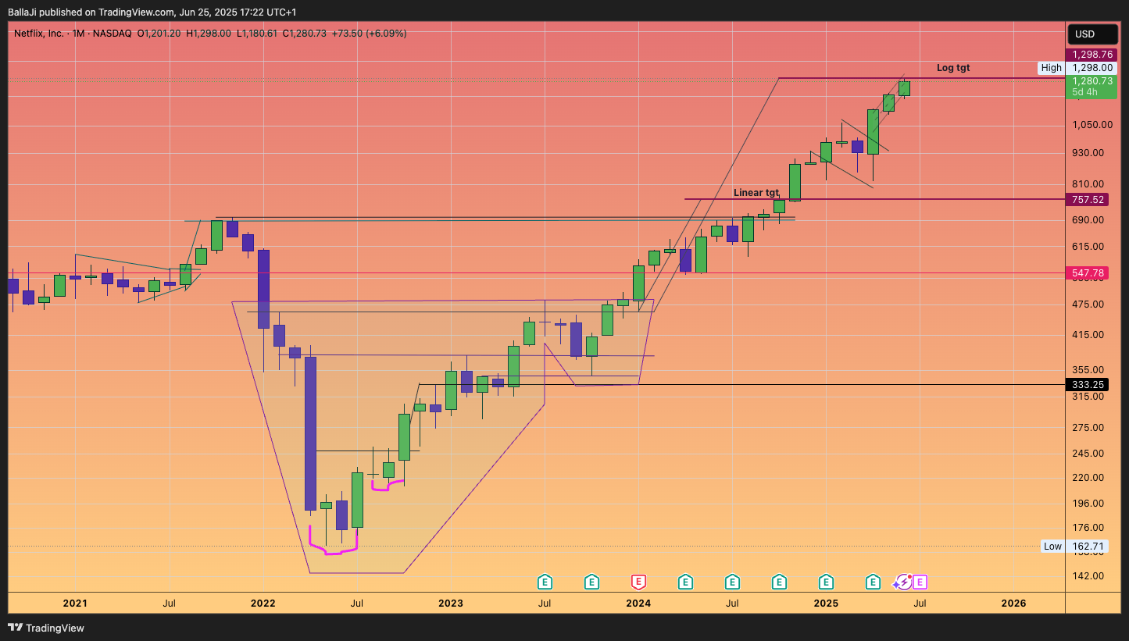The width and height of the screenshot is (1129, 641).
Task: Click the 2021 label on time axis
Action: coord(75,604)
